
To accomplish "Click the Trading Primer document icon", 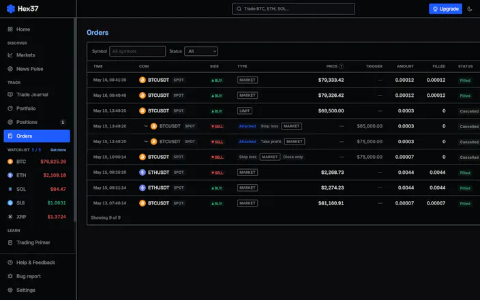I will (x=10, y=243).
